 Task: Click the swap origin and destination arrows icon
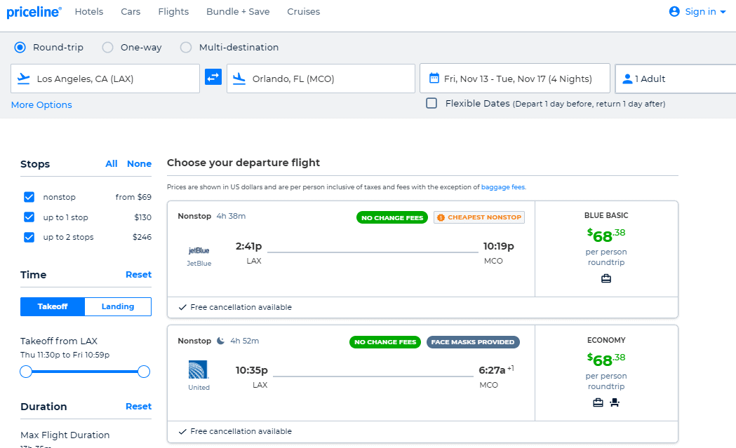(213, 78)
